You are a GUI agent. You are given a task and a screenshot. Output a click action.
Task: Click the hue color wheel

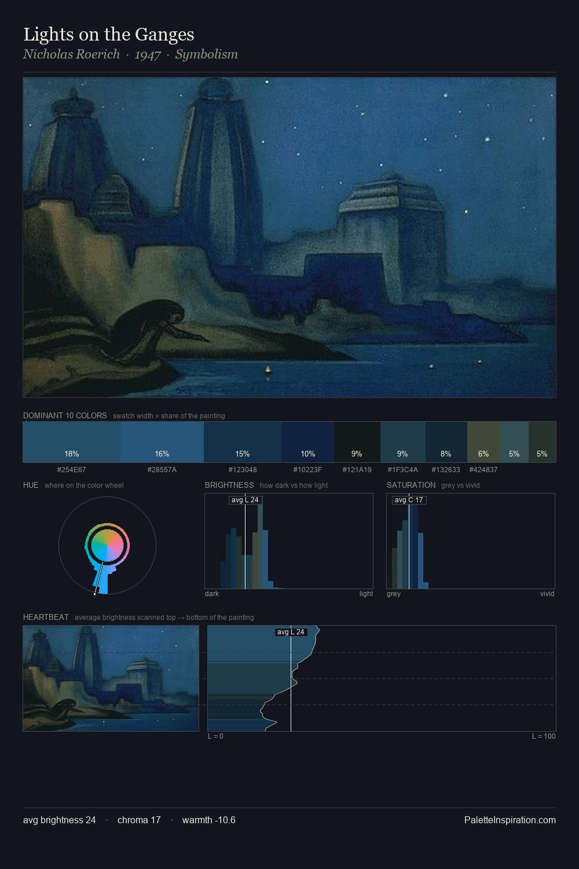pos(107,545)
